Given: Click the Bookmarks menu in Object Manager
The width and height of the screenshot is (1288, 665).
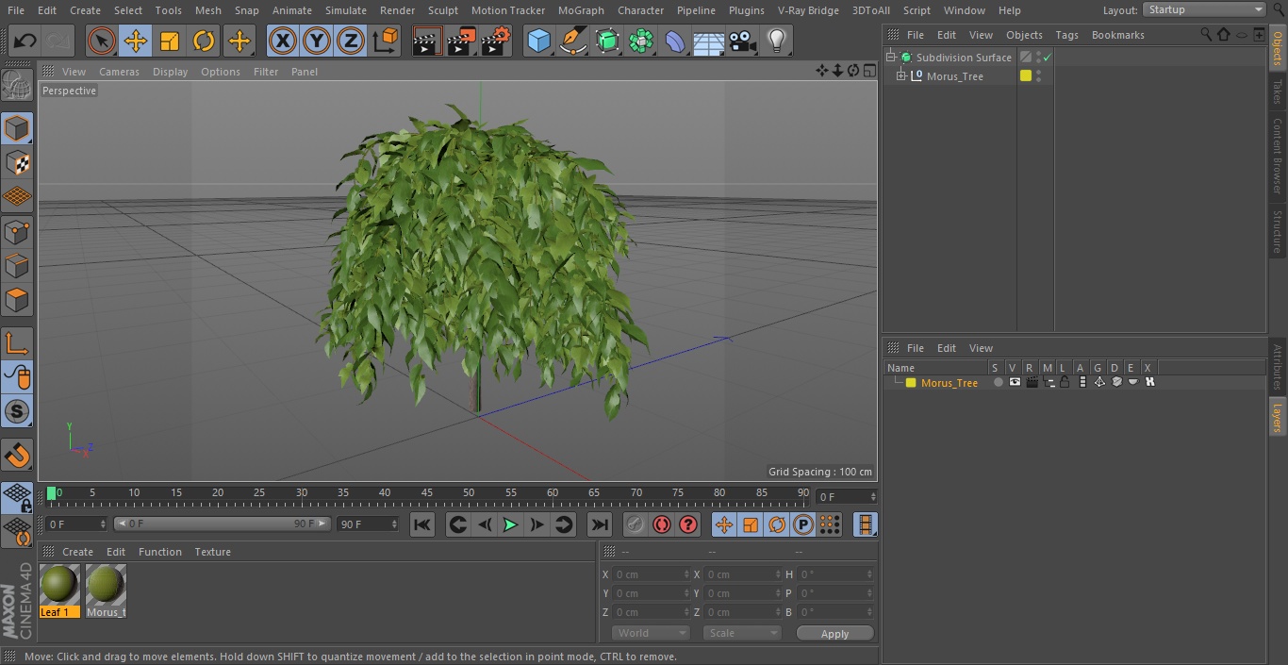Looking at the screenshot, I should tap(1117, 35).
